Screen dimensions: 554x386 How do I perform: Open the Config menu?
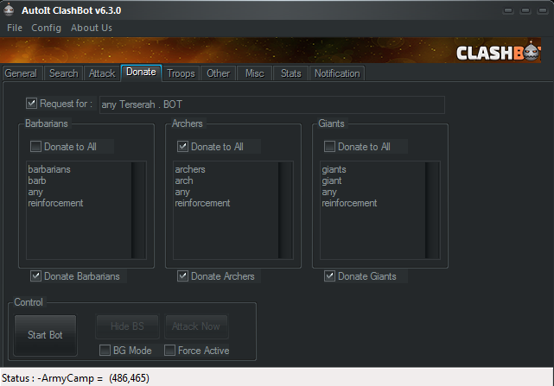(x=47, y=28)
